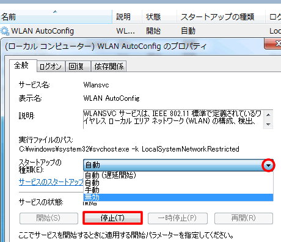Click the WL... description cell in service row
281x242 pixels.
125,31
